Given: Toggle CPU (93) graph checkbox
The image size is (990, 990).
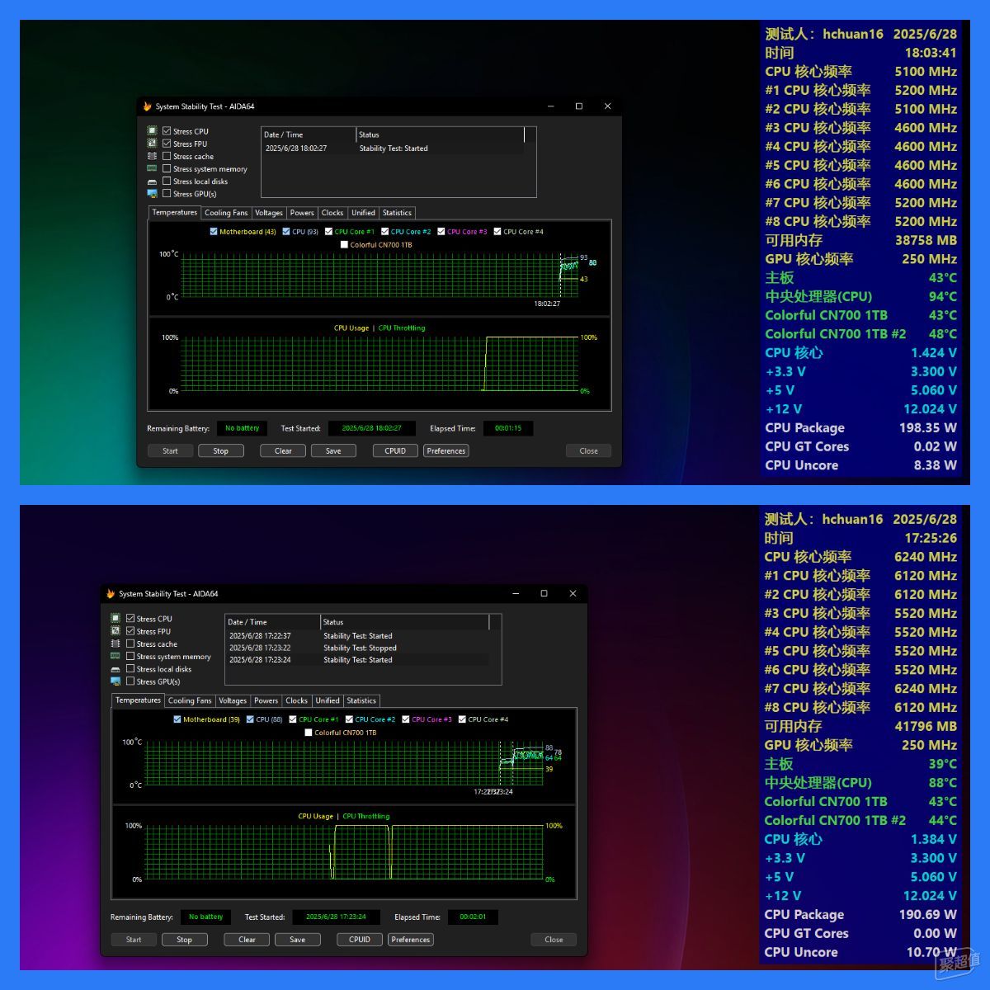Looking at the screenshot, I should (286, 232).
